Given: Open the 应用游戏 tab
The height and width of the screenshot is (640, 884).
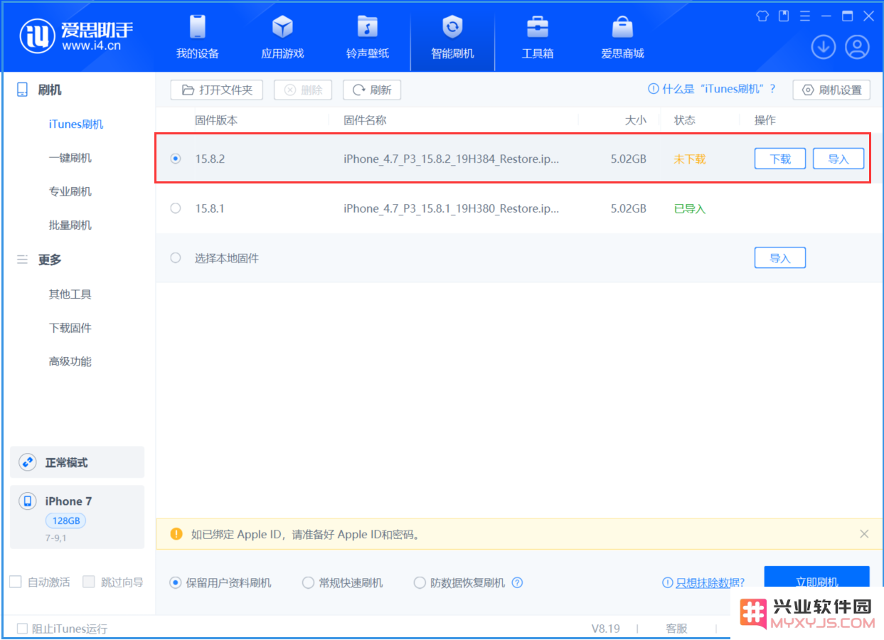Looking at the screenshot, I should point(282,37).
